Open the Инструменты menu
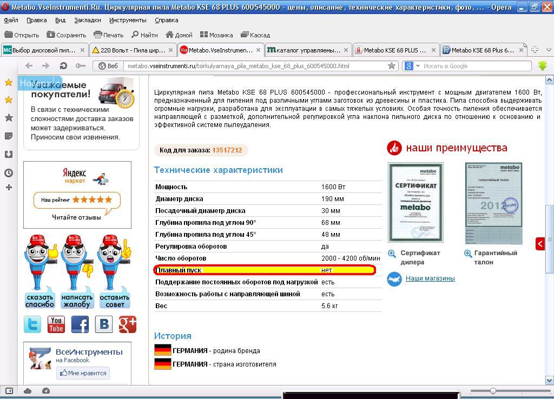This screenshot has height=399, width=554. [x=128, y=20]
